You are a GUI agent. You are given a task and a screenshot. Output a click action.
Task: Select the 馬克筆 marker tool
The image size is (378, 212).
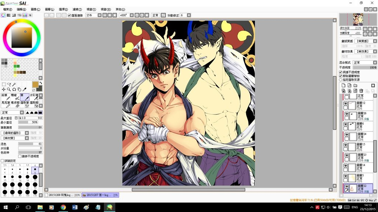click(6, 104)
